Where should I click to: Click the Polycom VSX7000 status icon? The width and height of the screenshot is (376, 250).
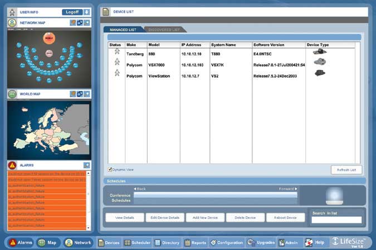(x=117, y=62)
